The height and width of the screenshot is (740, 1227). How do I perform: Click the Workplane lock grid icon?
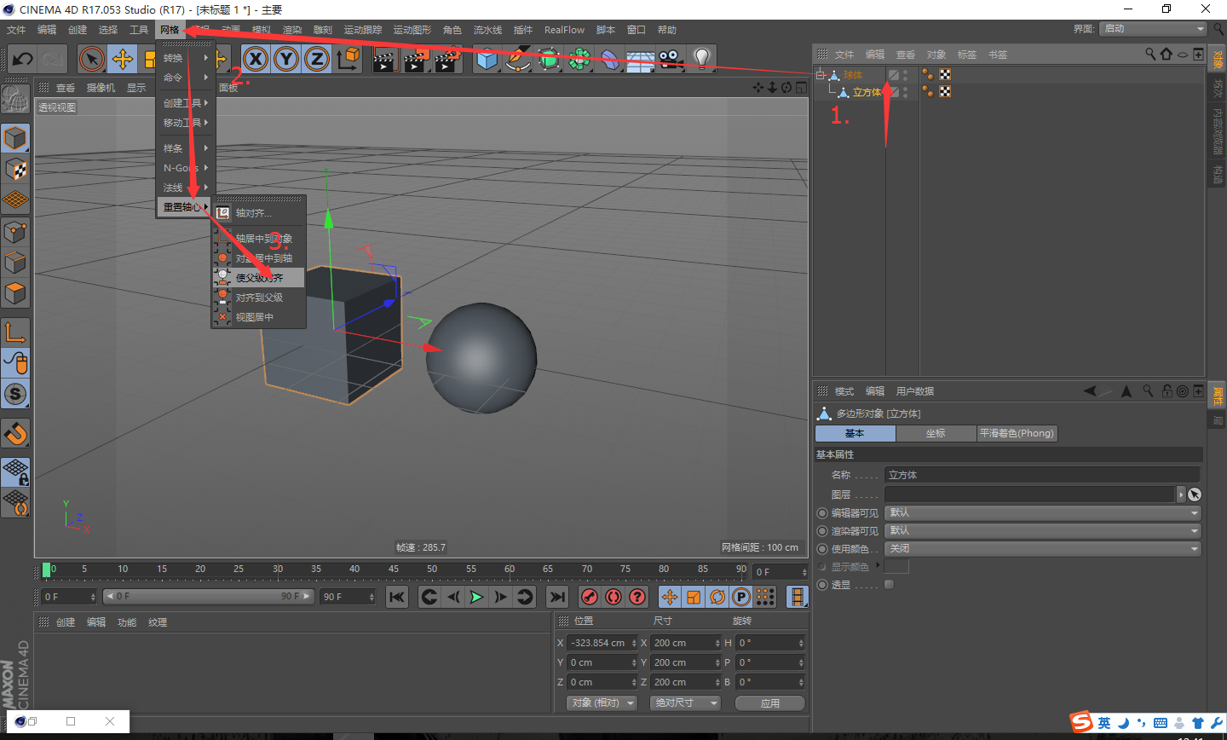coord(16,471)
